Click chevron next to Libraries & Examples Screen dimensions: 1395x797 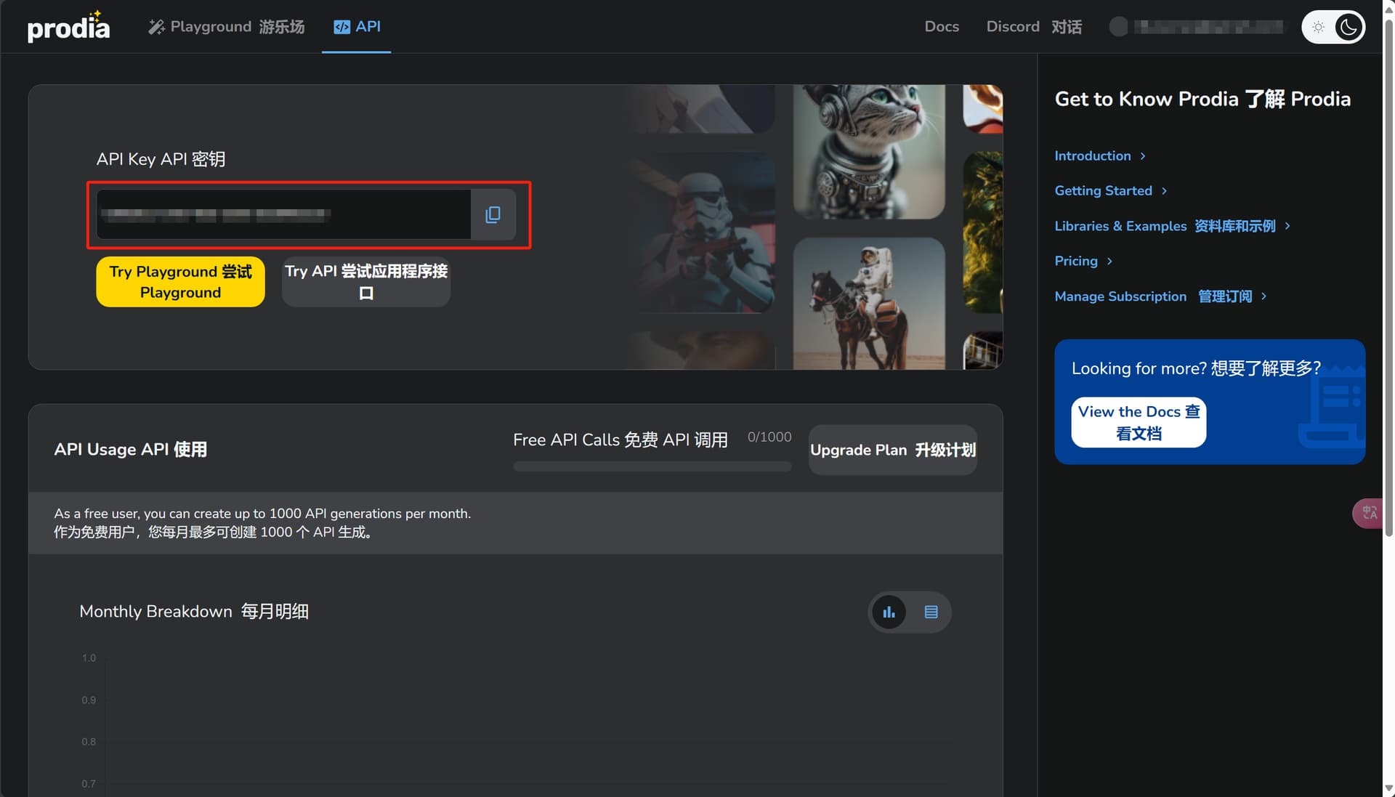(1287, 226)
